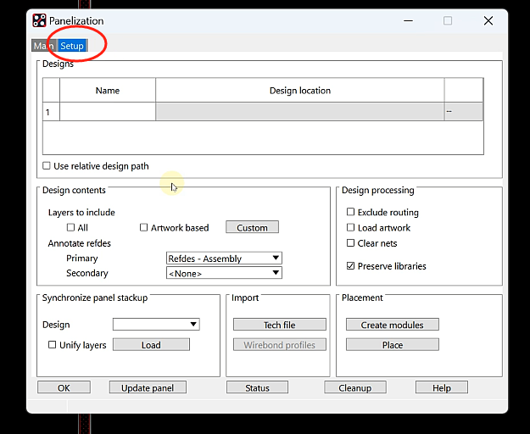Screen dimensions: 530x434
Task: Close the Panelization dialog
Action: click(x=488, y=20)
